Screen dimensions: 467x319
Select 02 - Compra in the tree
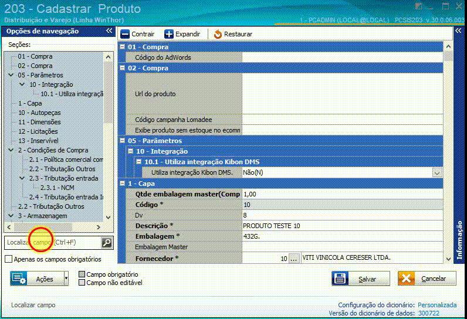point(35,66)
